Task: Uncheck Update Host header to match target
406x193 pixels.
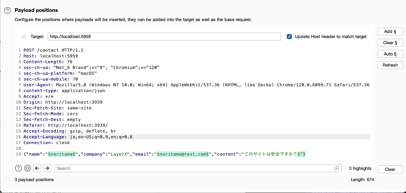Action: click(x=290, y=37)
